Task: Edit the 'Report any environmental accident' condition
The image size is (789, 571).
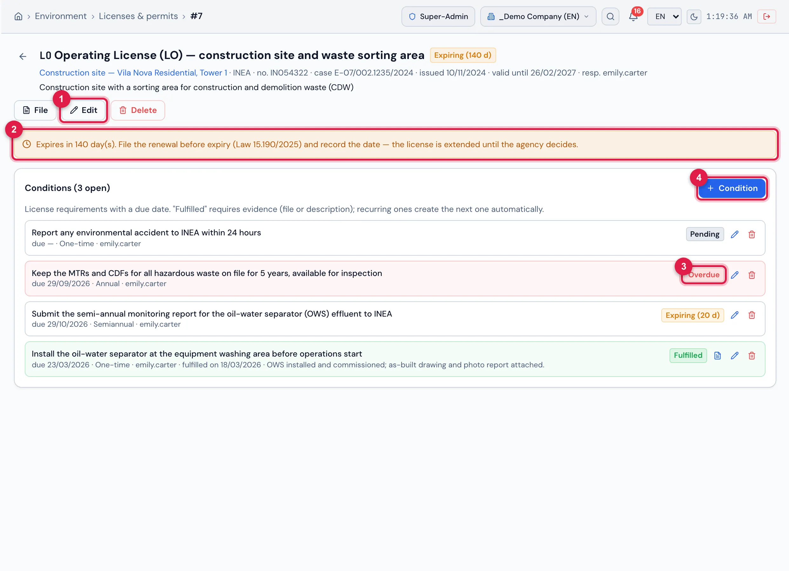Action: 735,234
